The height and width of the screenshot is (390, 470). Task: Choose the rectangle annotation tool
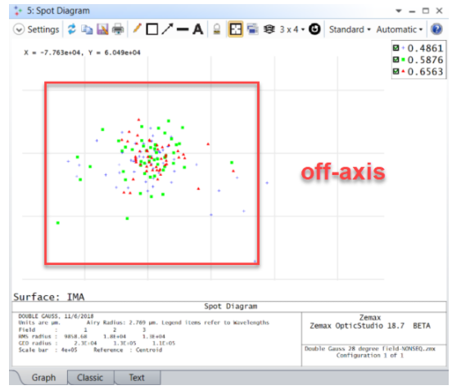152,29
